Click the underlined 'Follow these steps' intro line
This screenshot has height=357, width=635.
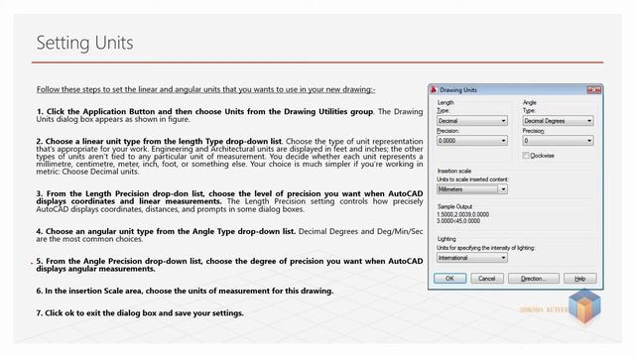coord(205,89)
